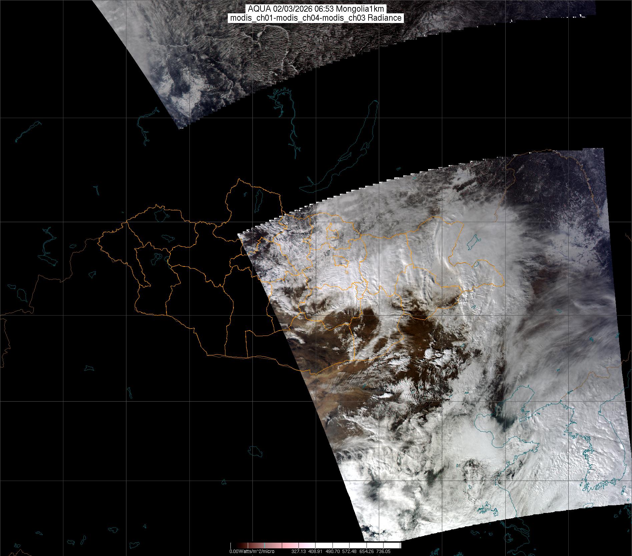The image size is (632, 556).
Task: Select the '736.05' color bar value
Action: click(x=383, y=552)
